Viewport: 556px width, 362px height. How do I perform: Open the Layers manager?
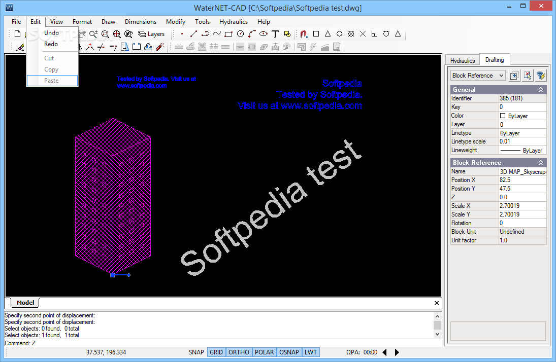[x=151, y=34]
